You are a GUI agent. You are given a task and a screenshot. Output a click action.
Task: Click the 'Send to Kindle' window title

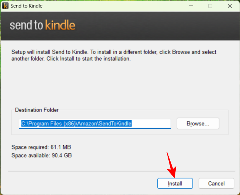pyautogui.click(x=27, y=6)
